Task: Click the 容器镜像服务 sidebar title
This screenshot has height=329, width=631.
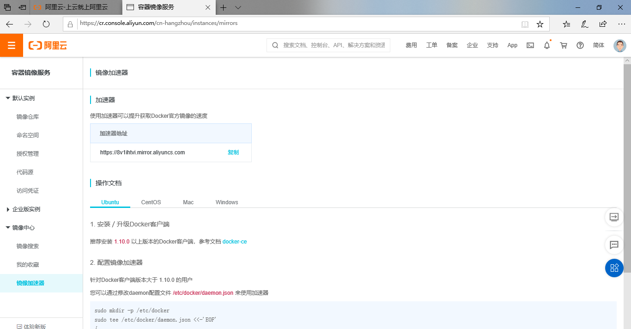Action: click(x=31, y=73)
